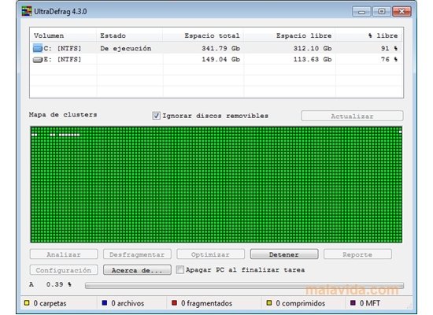433x315 pixels.
Task: Click the white clusters in the map
Action: click(69, 135)
